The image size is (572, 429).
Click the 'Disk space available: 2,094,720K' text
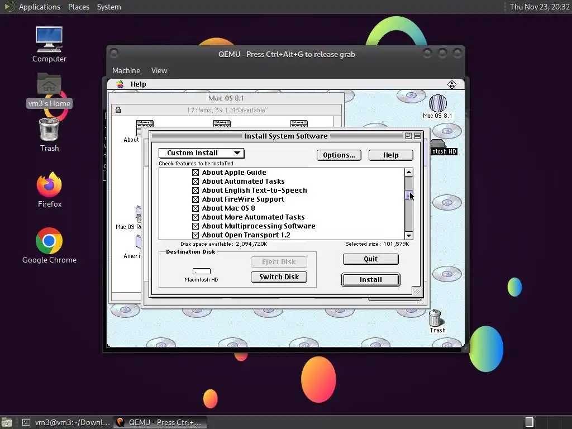pyautogui.click(x=223, y=244)
